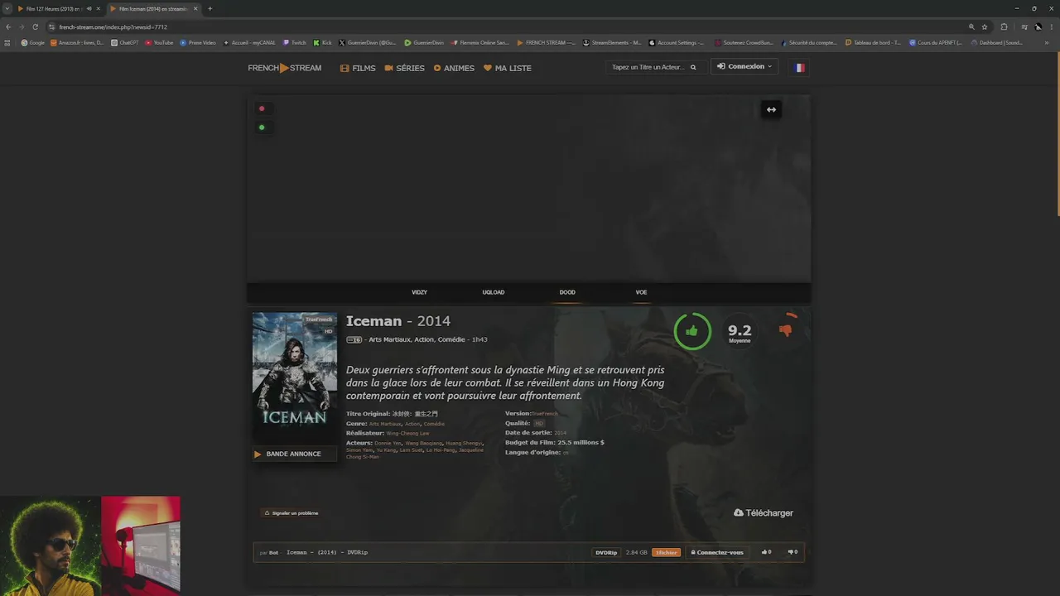Click the browser address bar URL

coord(113,26)
